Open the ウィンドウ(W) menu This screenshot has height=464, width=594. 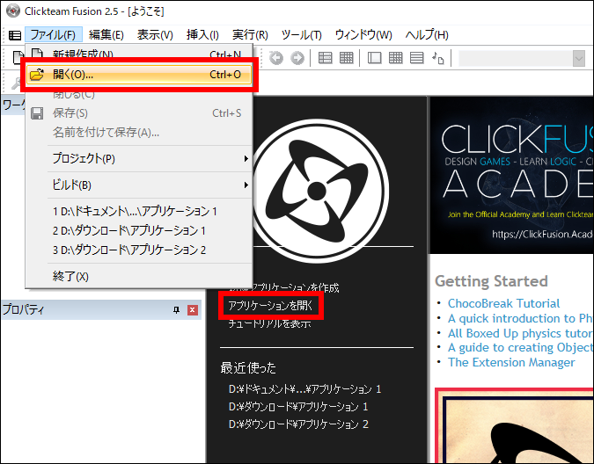(363, 35)
